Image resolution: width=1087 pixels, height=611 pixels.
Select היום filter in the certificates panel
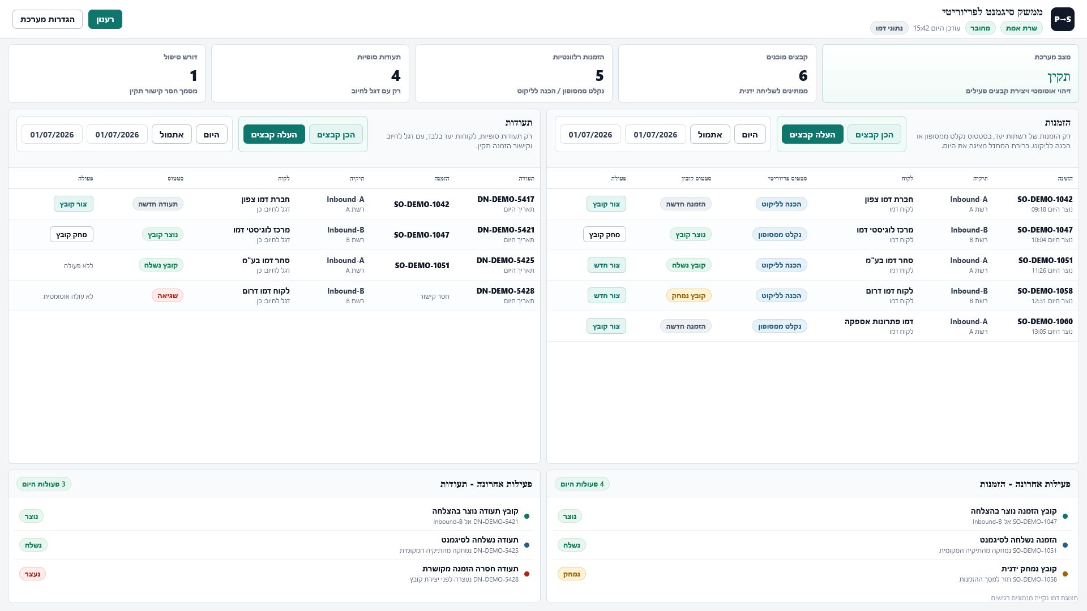tap(212, 134)
